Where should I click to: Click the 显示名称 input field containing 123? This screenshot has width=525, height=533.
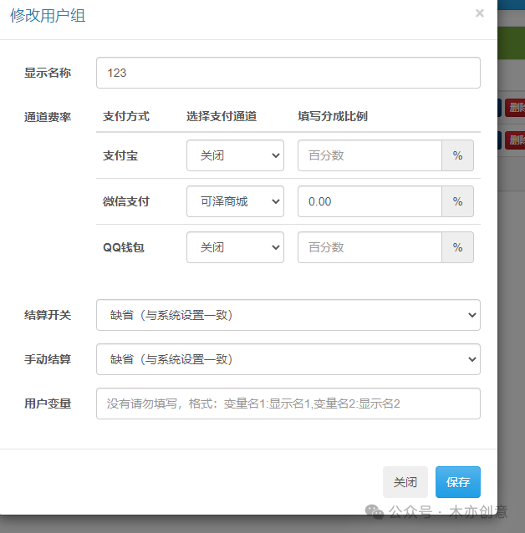coord(288,73)
